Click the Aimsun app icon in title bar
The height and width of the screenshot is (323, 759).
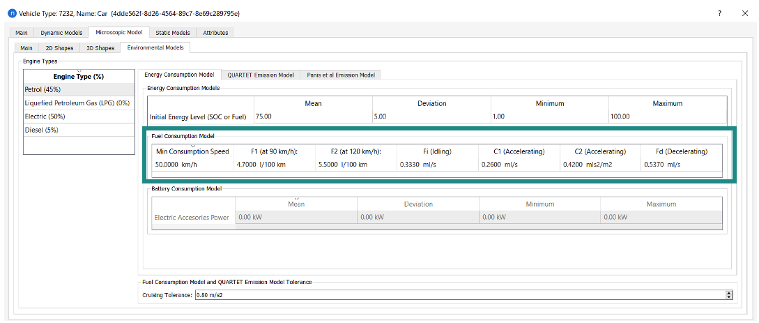click(x=12, y=13)
